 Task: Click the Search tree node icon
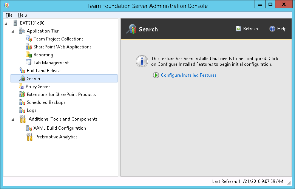pos(22,79)
